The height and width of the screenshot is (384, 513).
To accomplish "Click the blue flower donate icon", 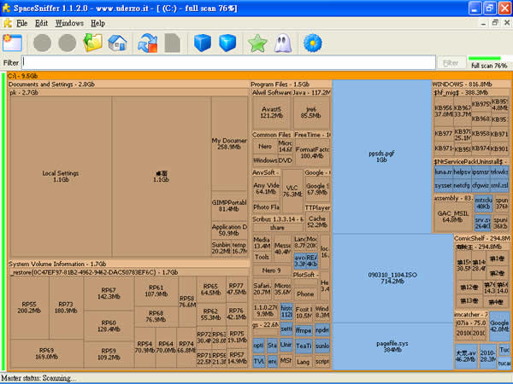I will coord(313,42).
